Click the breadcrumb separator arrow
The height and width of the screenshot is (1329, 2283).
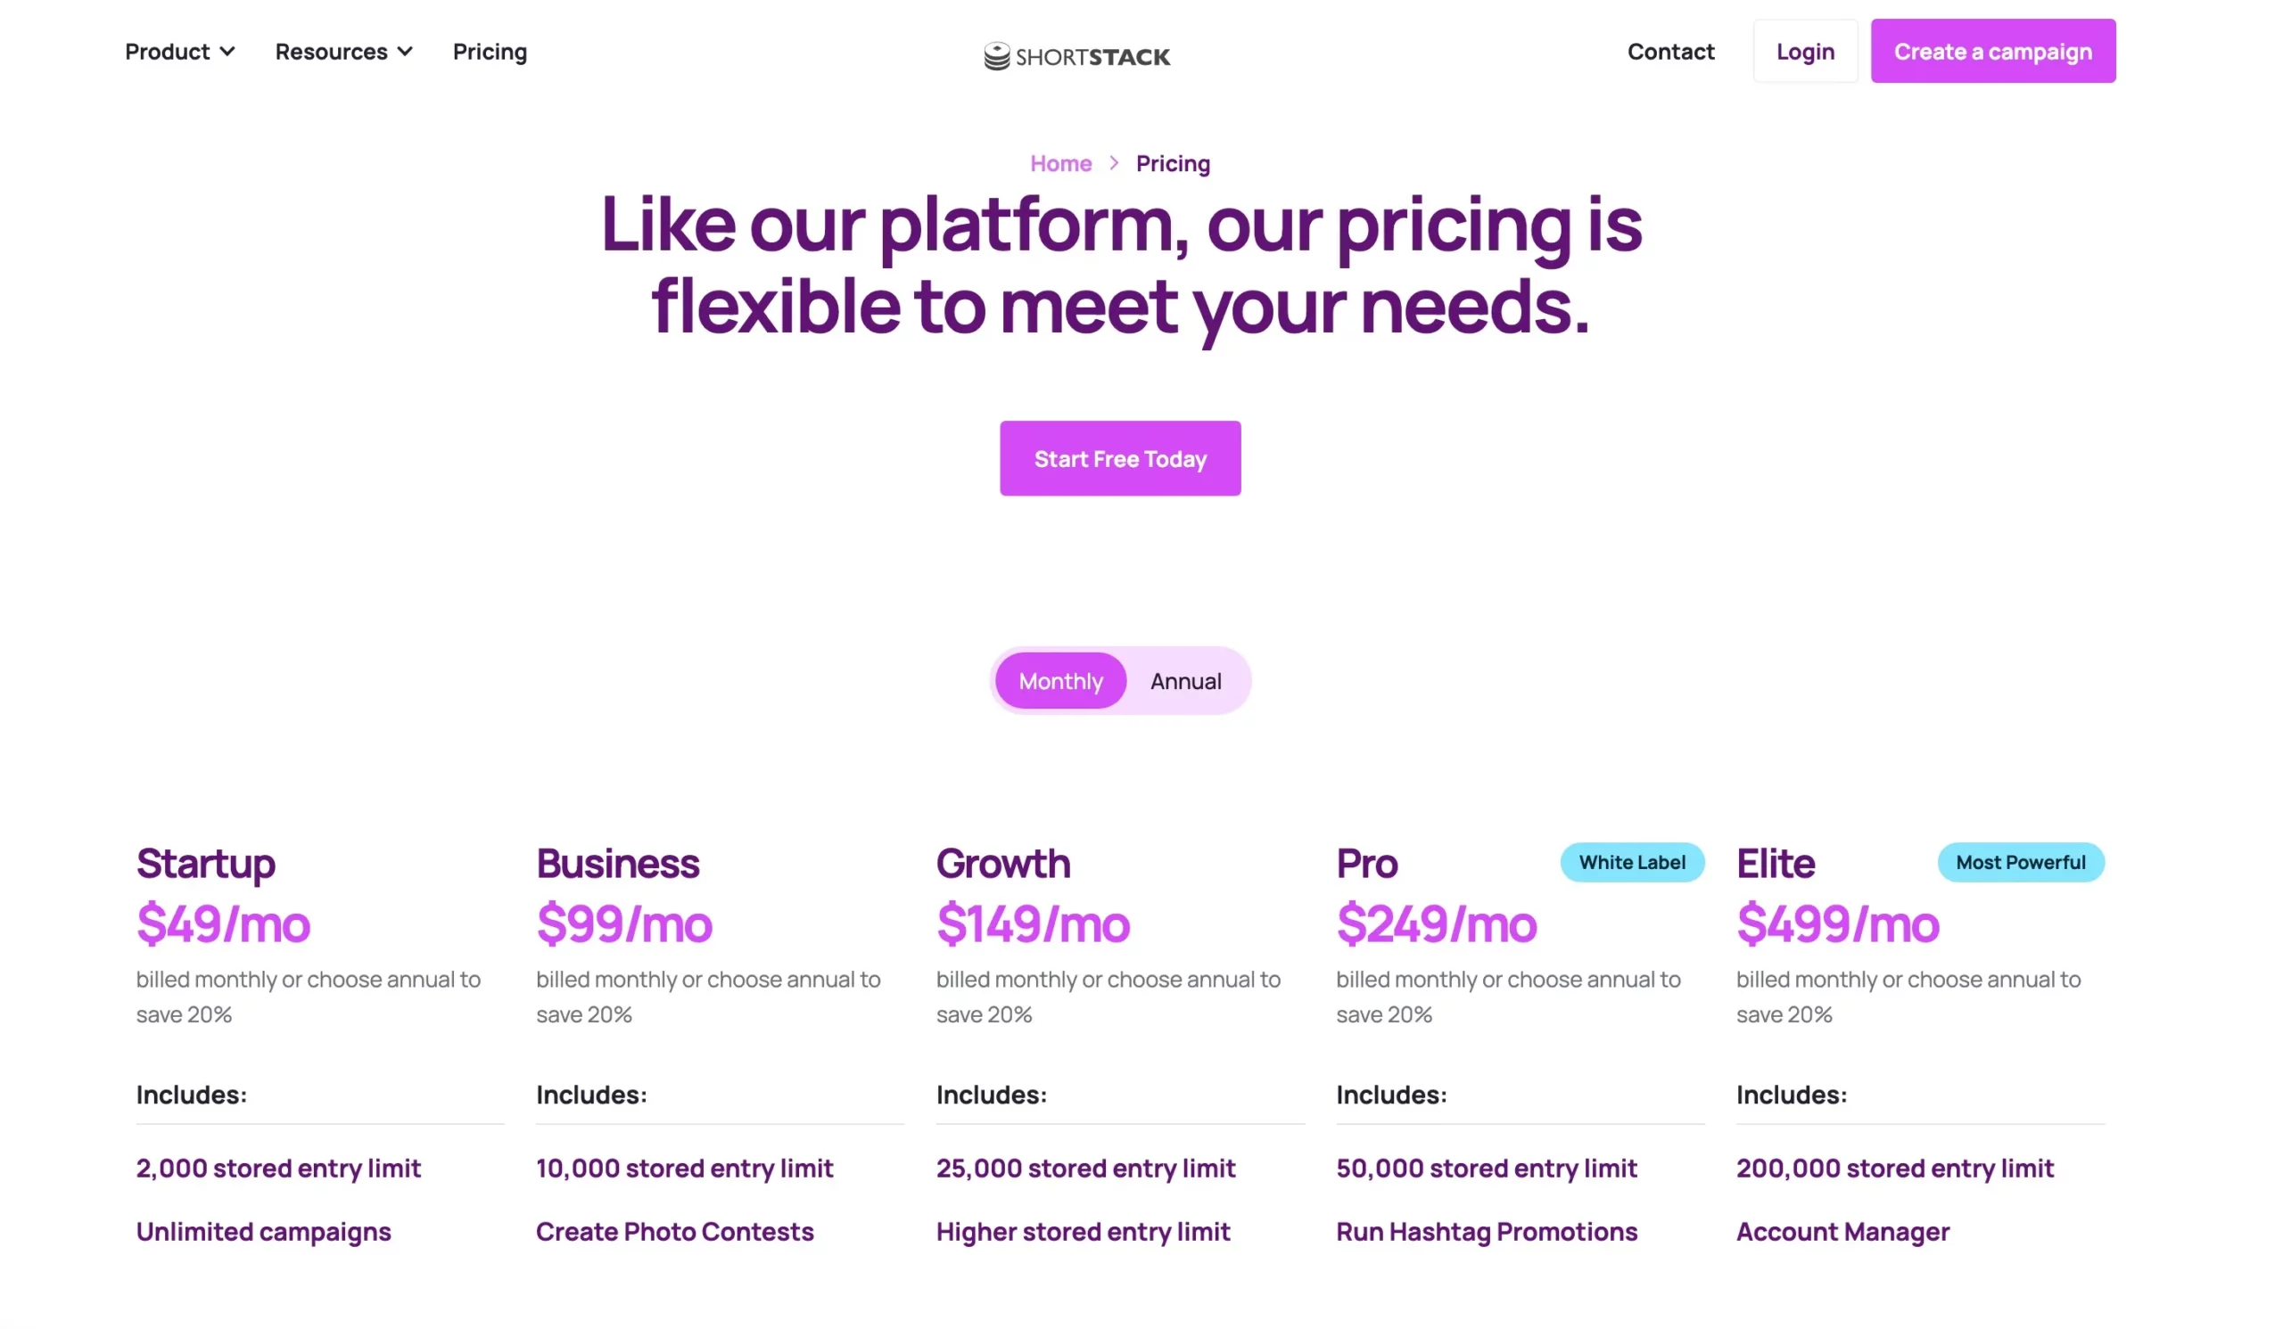pyautogui.click(x=1114, y=163)
